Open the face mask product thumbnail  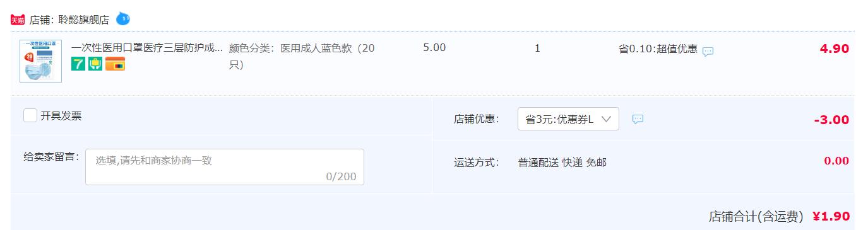(x=41, y=60)
